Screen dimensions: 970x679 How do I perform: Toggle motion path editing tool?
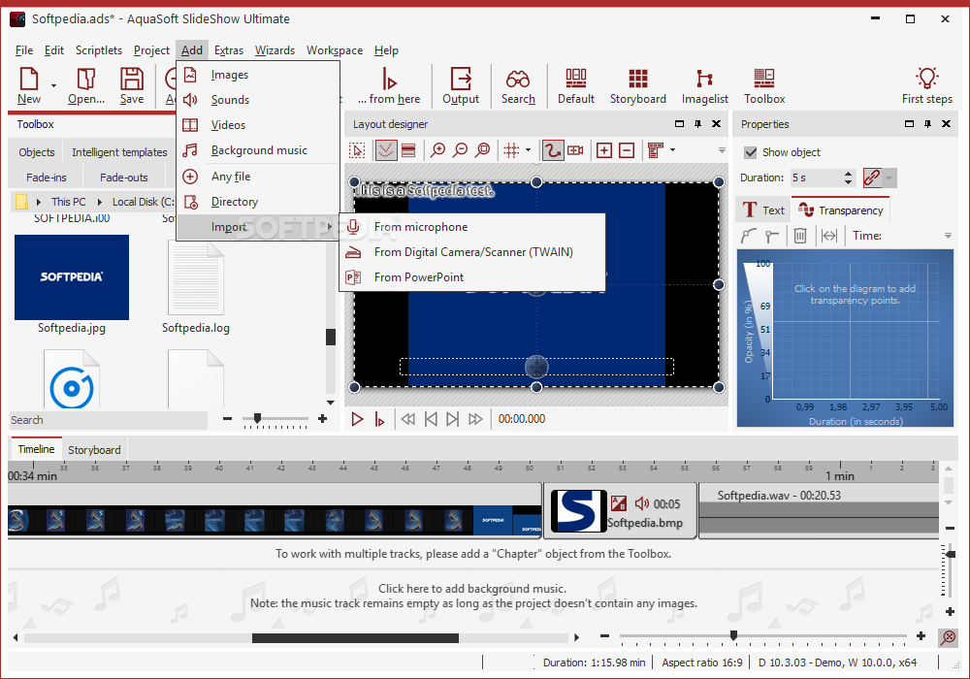pyautogui.click(x=552, y=150)
